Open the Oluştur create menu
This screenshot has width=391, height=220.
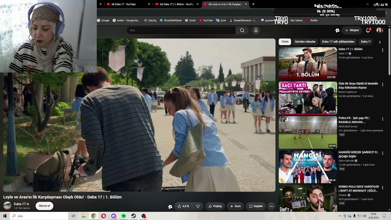pyautogui.click(x=352, y=30)
